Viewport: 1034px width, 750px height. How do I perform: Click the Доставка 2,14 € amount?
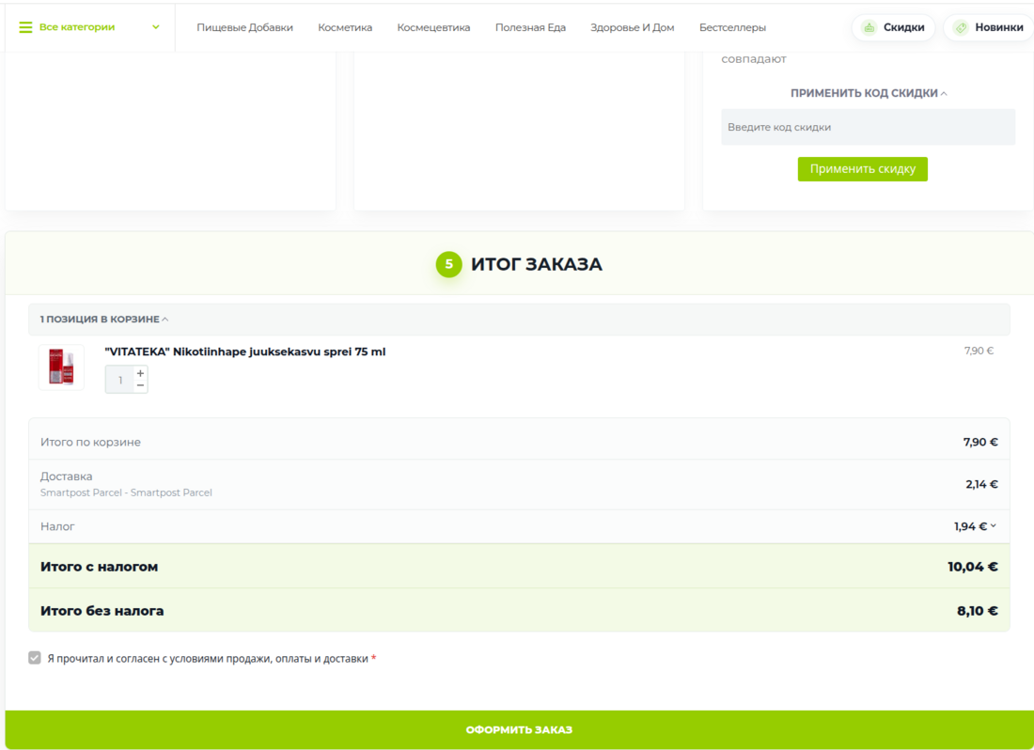981,484
